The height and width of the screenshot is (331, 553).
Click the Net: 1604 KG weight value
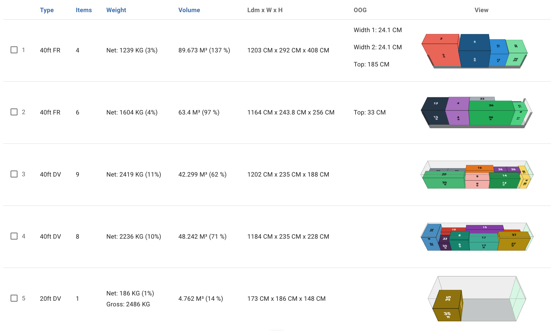132,112
